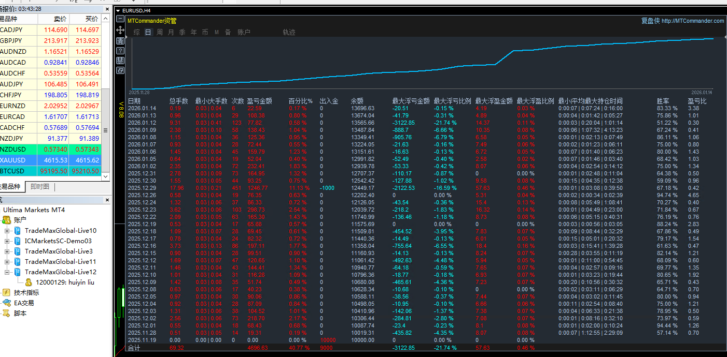Switch to the 币 currency tab
The image size is (727, 357).
click(x=205, y=32)
